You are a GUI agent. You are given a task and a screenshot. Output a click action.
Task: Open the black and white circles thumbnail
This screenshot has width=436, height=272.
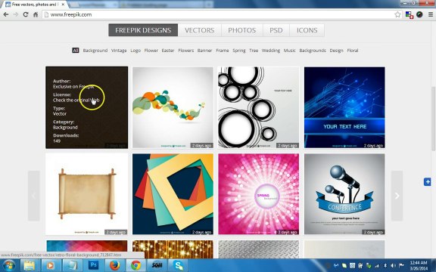[259, 107]
